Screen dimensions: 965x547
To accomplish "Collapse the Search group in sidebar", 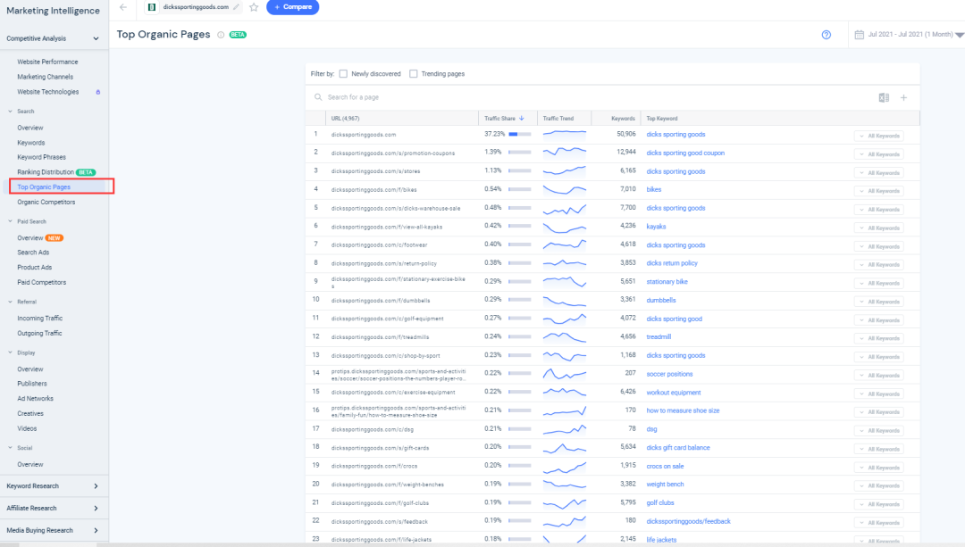I will pos(10,112).
